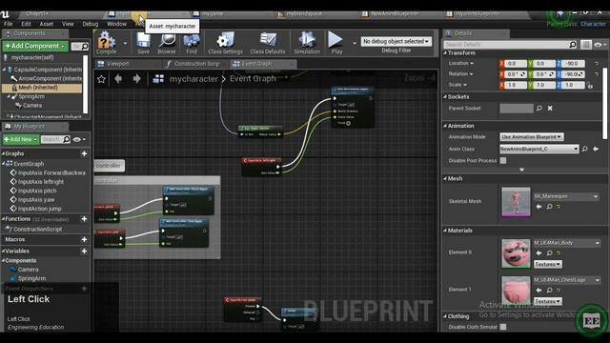Open Anim Class dropdown
The image size is (610, 343).
click(539, 149)
